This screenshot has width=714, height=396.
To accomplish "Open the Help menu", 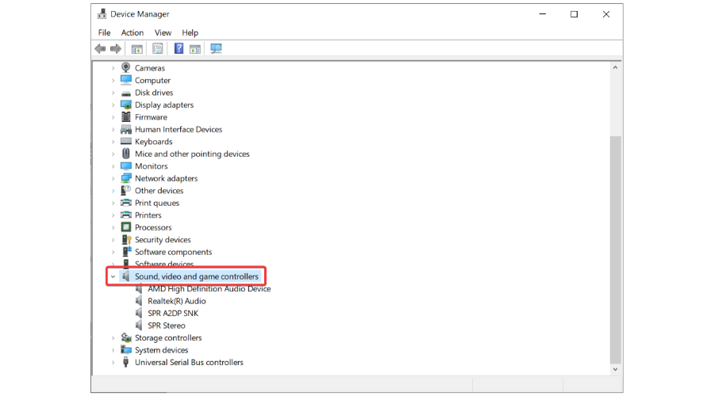I will click(x=190, y=32).
